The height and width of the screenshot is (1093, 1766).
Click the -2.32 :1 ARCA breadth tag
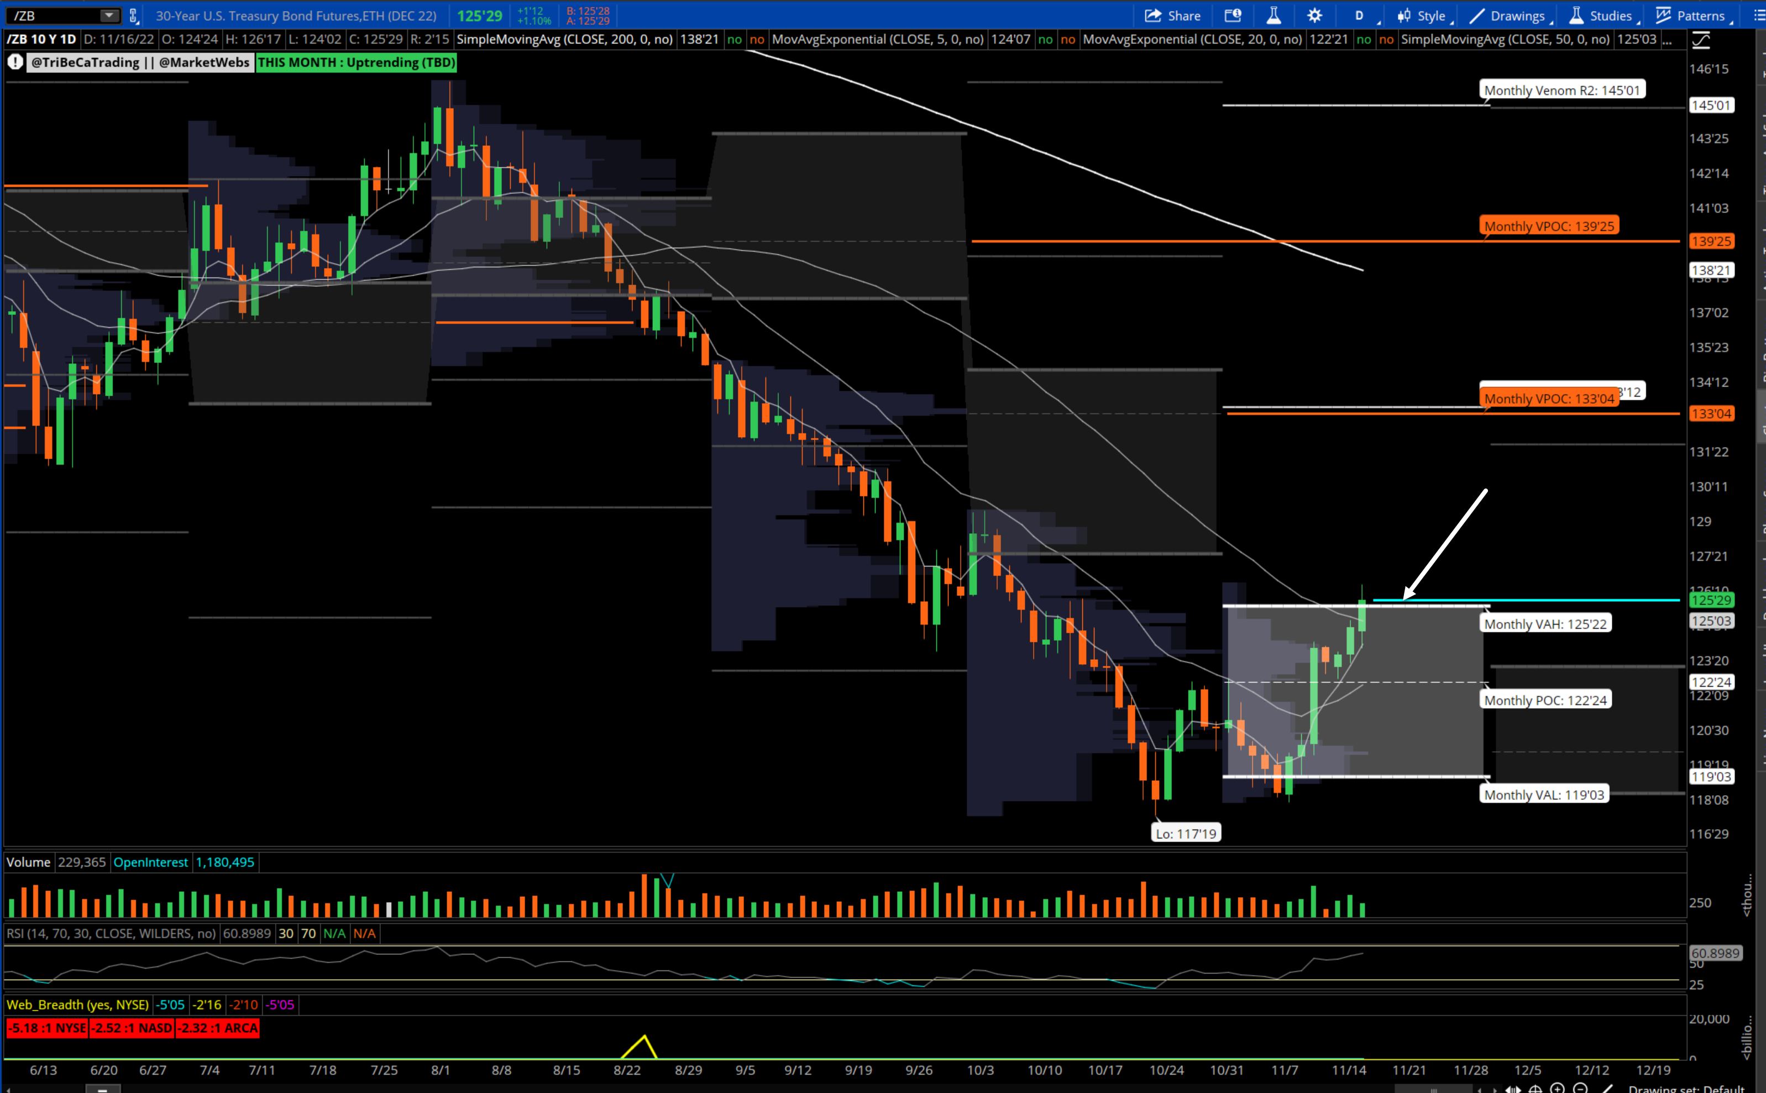[x=218, y=1028]
